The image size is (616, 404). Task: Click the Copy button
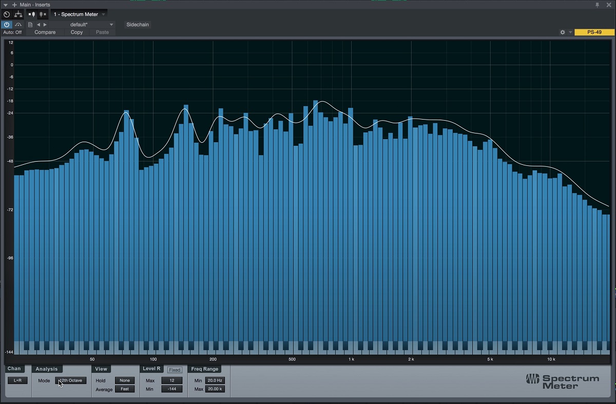(76, 32)
